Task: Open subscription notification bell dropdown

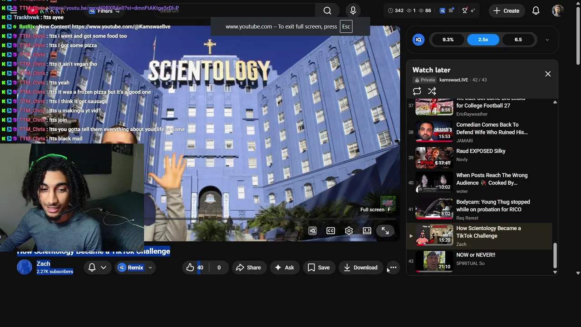Action: [x=97, y=268]
